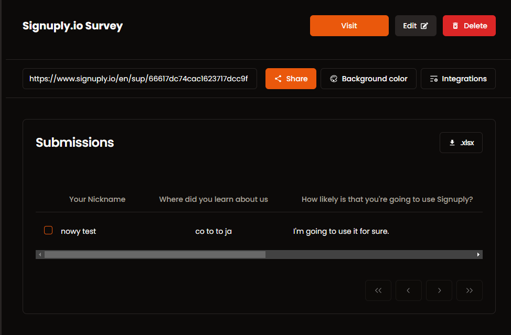
Task: Go to the previous submissions page
Action: (x=408, y=290)
